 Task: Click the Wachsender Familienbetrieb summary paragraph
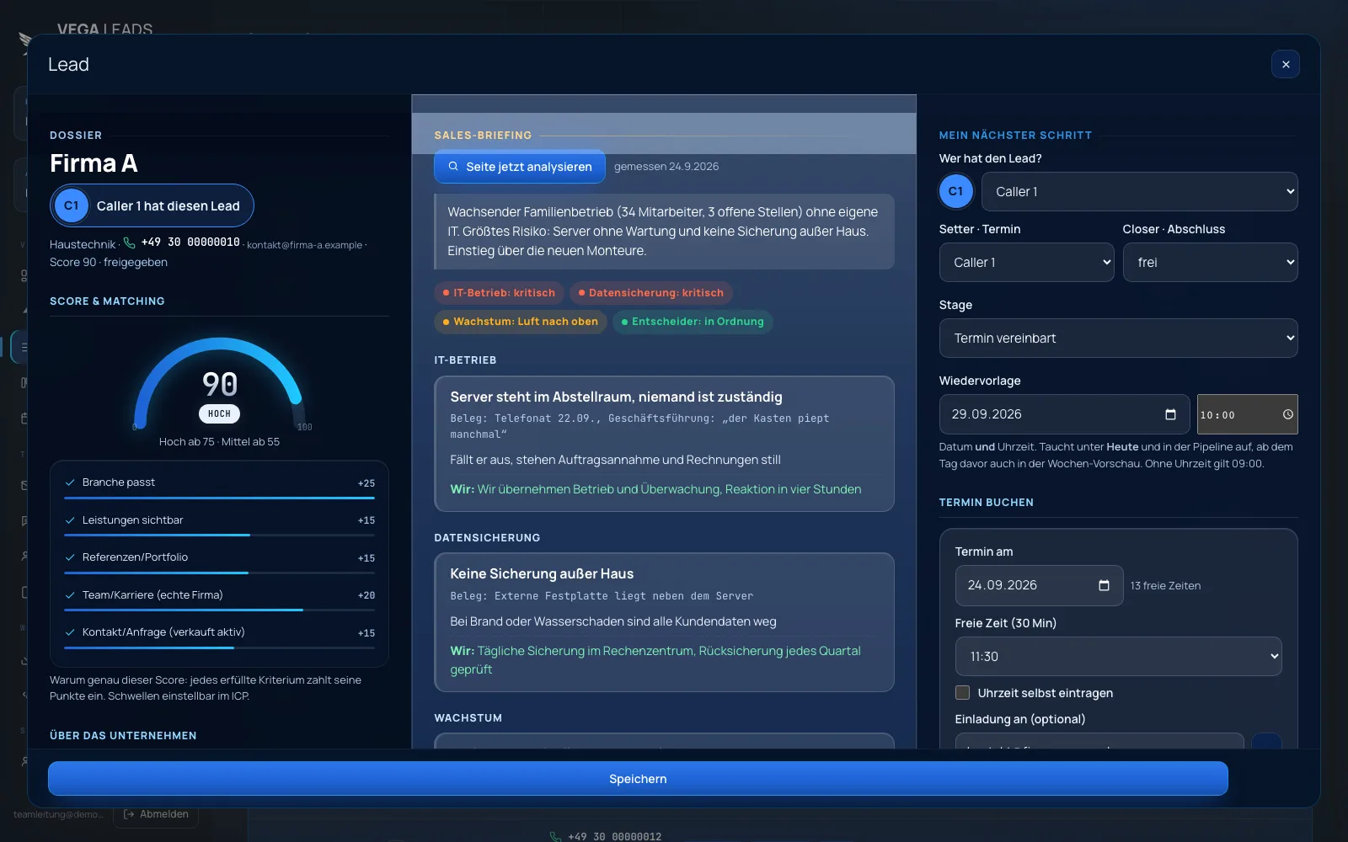(664, 232)
